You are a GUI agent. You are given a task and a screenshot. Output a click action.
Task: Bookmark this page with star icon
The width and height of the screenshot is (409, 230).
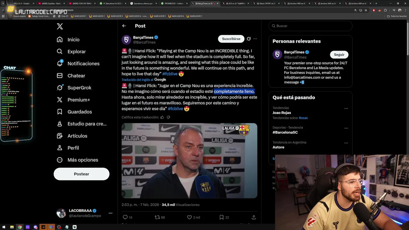[366, 10]
